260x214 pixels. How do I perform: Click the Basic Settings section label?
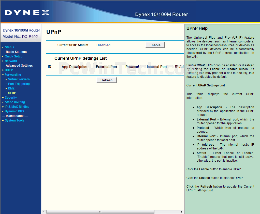(x=16, y=52)
